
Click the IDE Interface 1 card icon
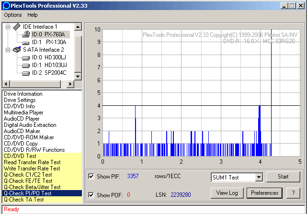[x=17, y=27]
